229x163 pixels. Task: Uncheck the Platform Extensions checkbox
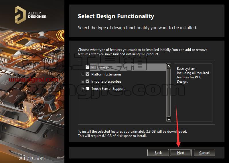click(x=87, y=74)
